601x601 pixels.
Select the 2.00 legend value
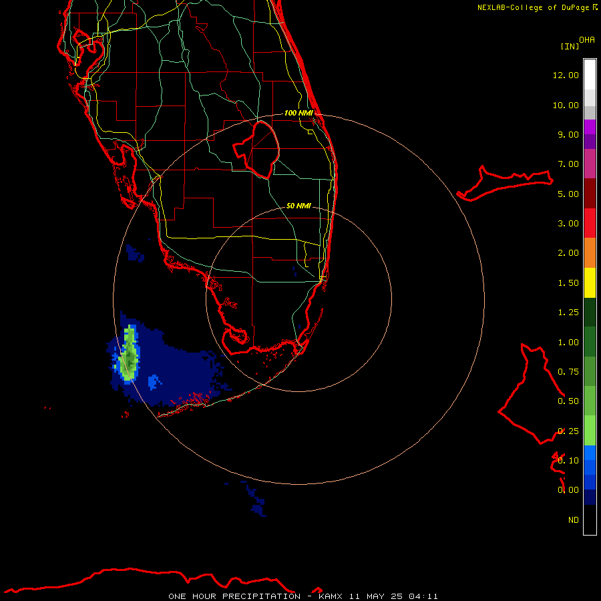point(568,253)
